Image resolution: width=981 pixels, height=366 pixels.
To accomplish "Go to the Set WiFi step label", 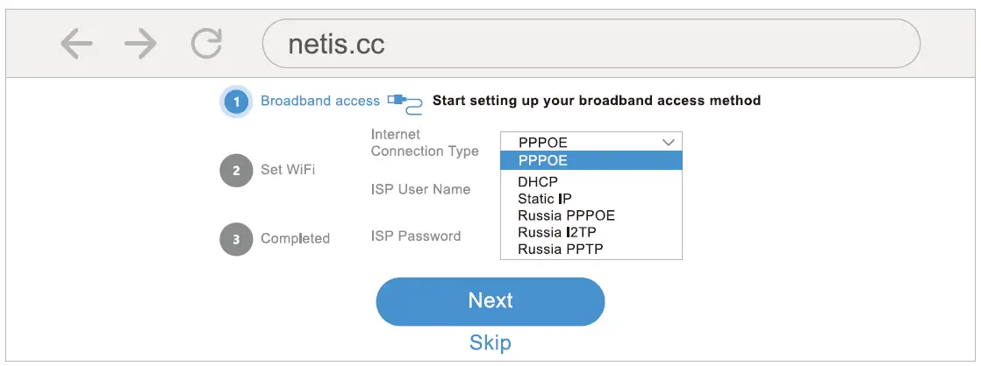I will 288,170.
